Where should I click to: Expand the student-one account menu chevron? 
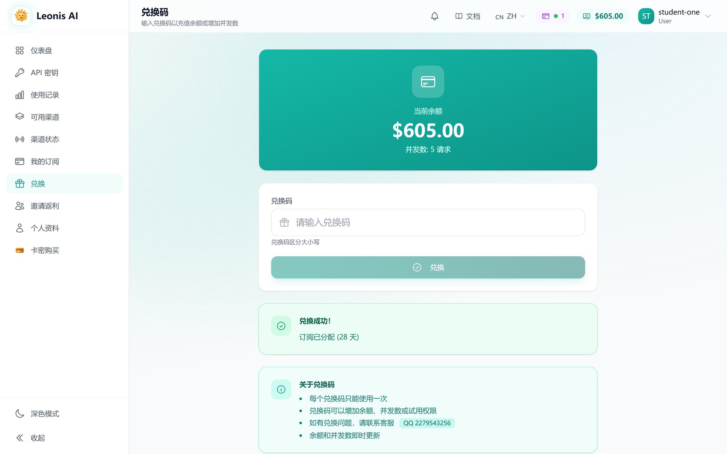pos(708,16)
